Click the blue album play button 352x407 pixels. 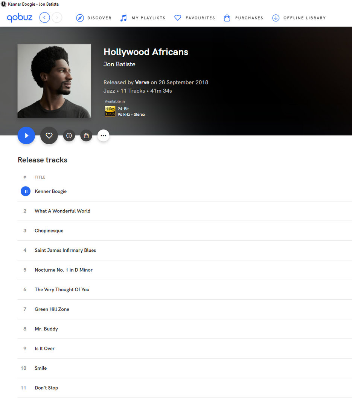(26, 136)
